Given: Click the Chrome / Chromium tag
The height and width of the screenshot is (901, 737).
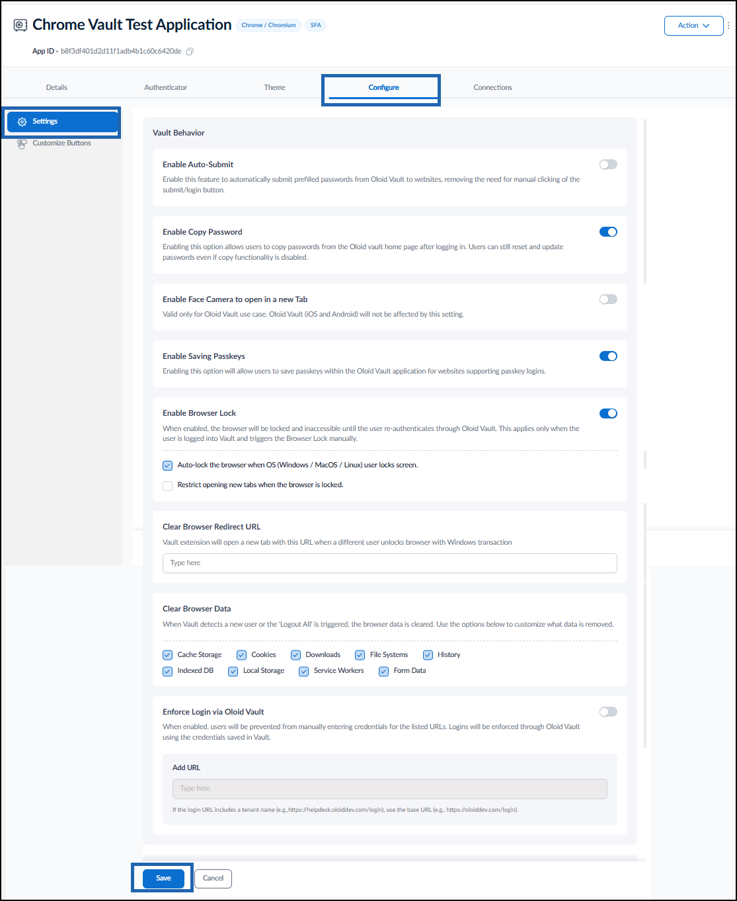Looking at the screenshot, I should [268, 25].
